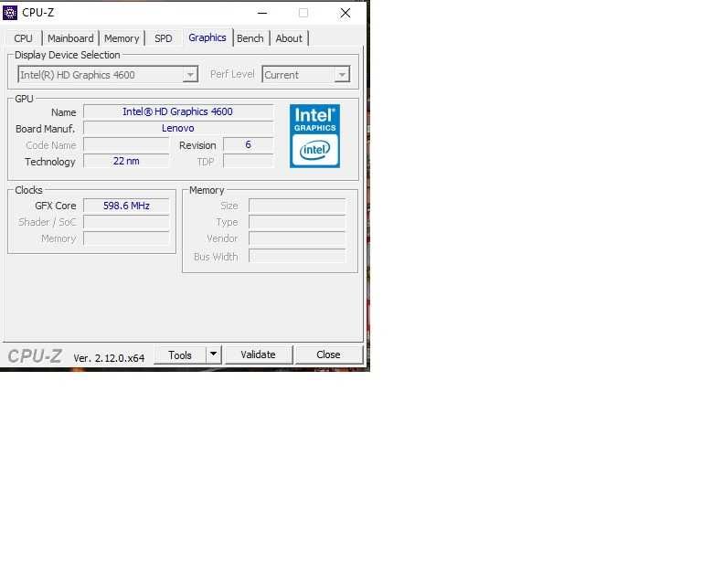This screenshot has height=561, width=702.
Task: Open the display device selection dropdown
Action: [108, 75]
